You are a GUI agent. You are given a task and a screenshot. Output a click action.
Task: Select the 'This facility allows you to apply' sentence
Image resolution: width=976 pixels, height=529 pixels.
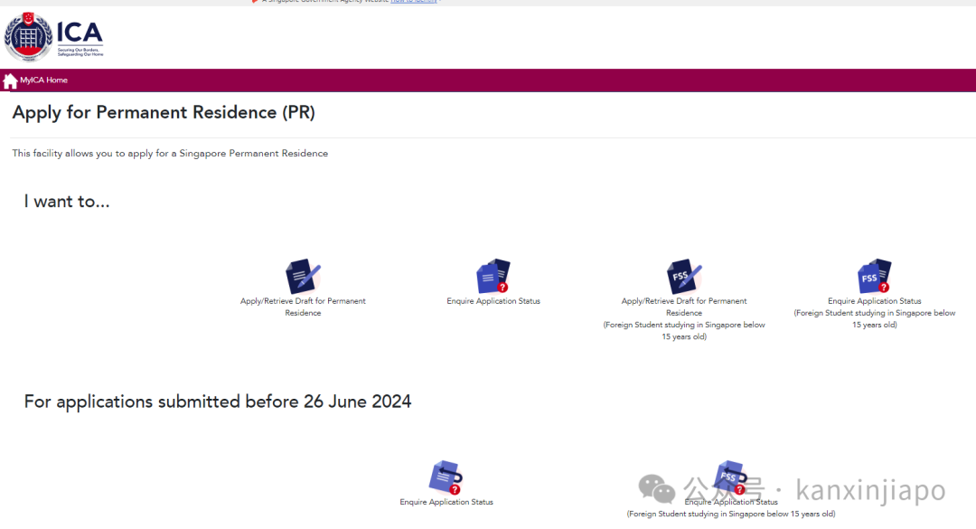click(x=170, y=154)
